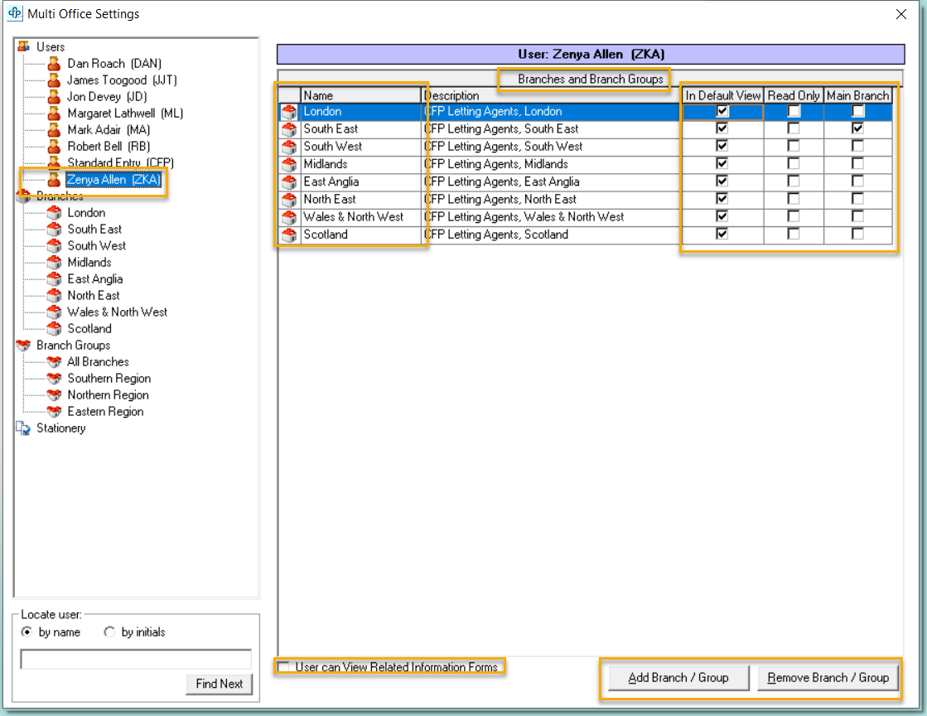The height and width of the screenshot is (716, 927).
Task: Uncheck In Default View for Midlands
Action: (722, 163)
